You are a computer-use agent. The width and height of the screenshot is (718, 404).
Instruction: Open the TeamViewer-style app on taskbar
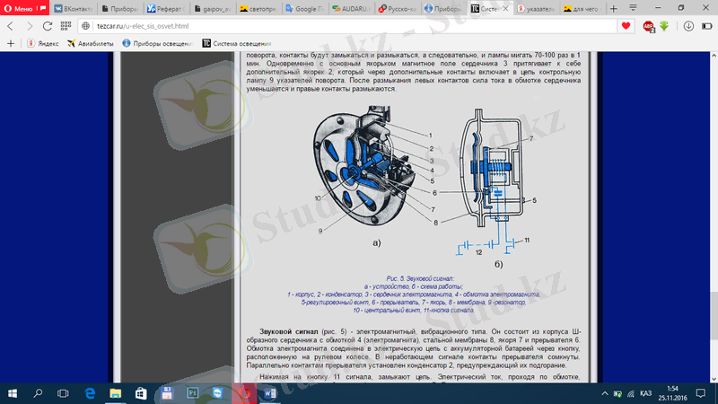pyautogui.click(x=218, y=393)
